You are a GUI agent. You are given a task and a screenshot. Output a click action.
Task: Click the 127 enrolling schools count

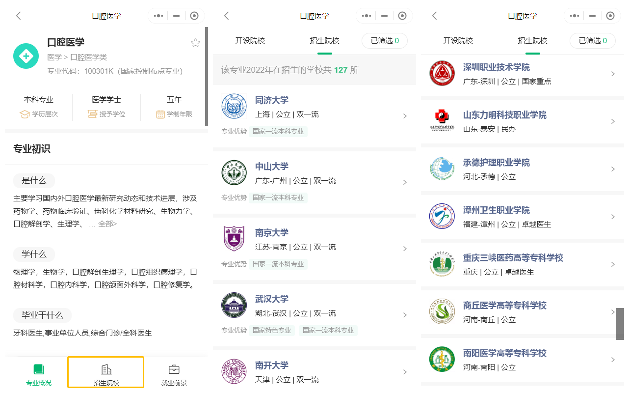(x=341, y=70)
